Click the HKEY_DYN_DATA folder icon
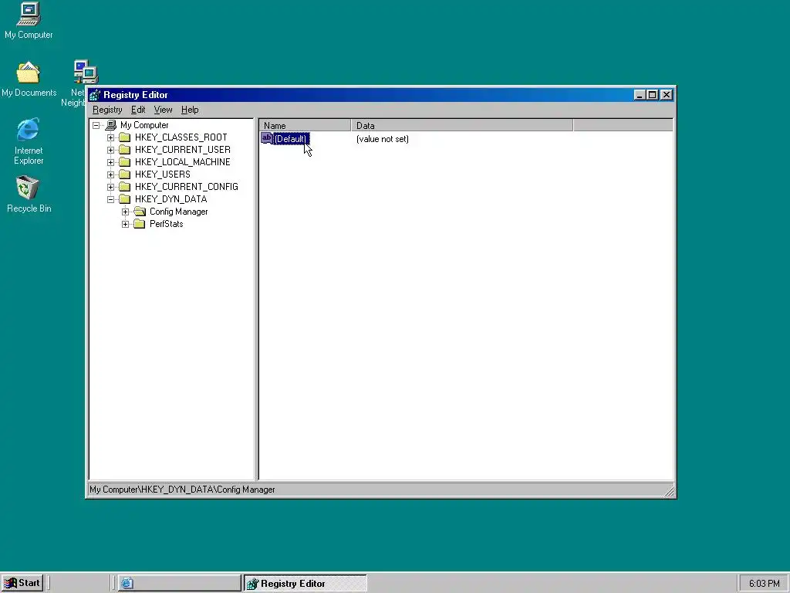The height and width of the screenshot is (593, 790). tap(125, 199)
